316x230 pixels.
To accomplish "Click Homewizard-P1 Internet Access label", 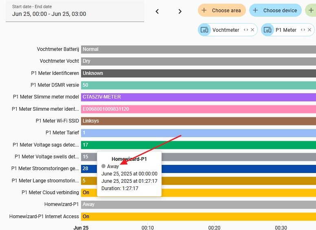I will 44,217.
